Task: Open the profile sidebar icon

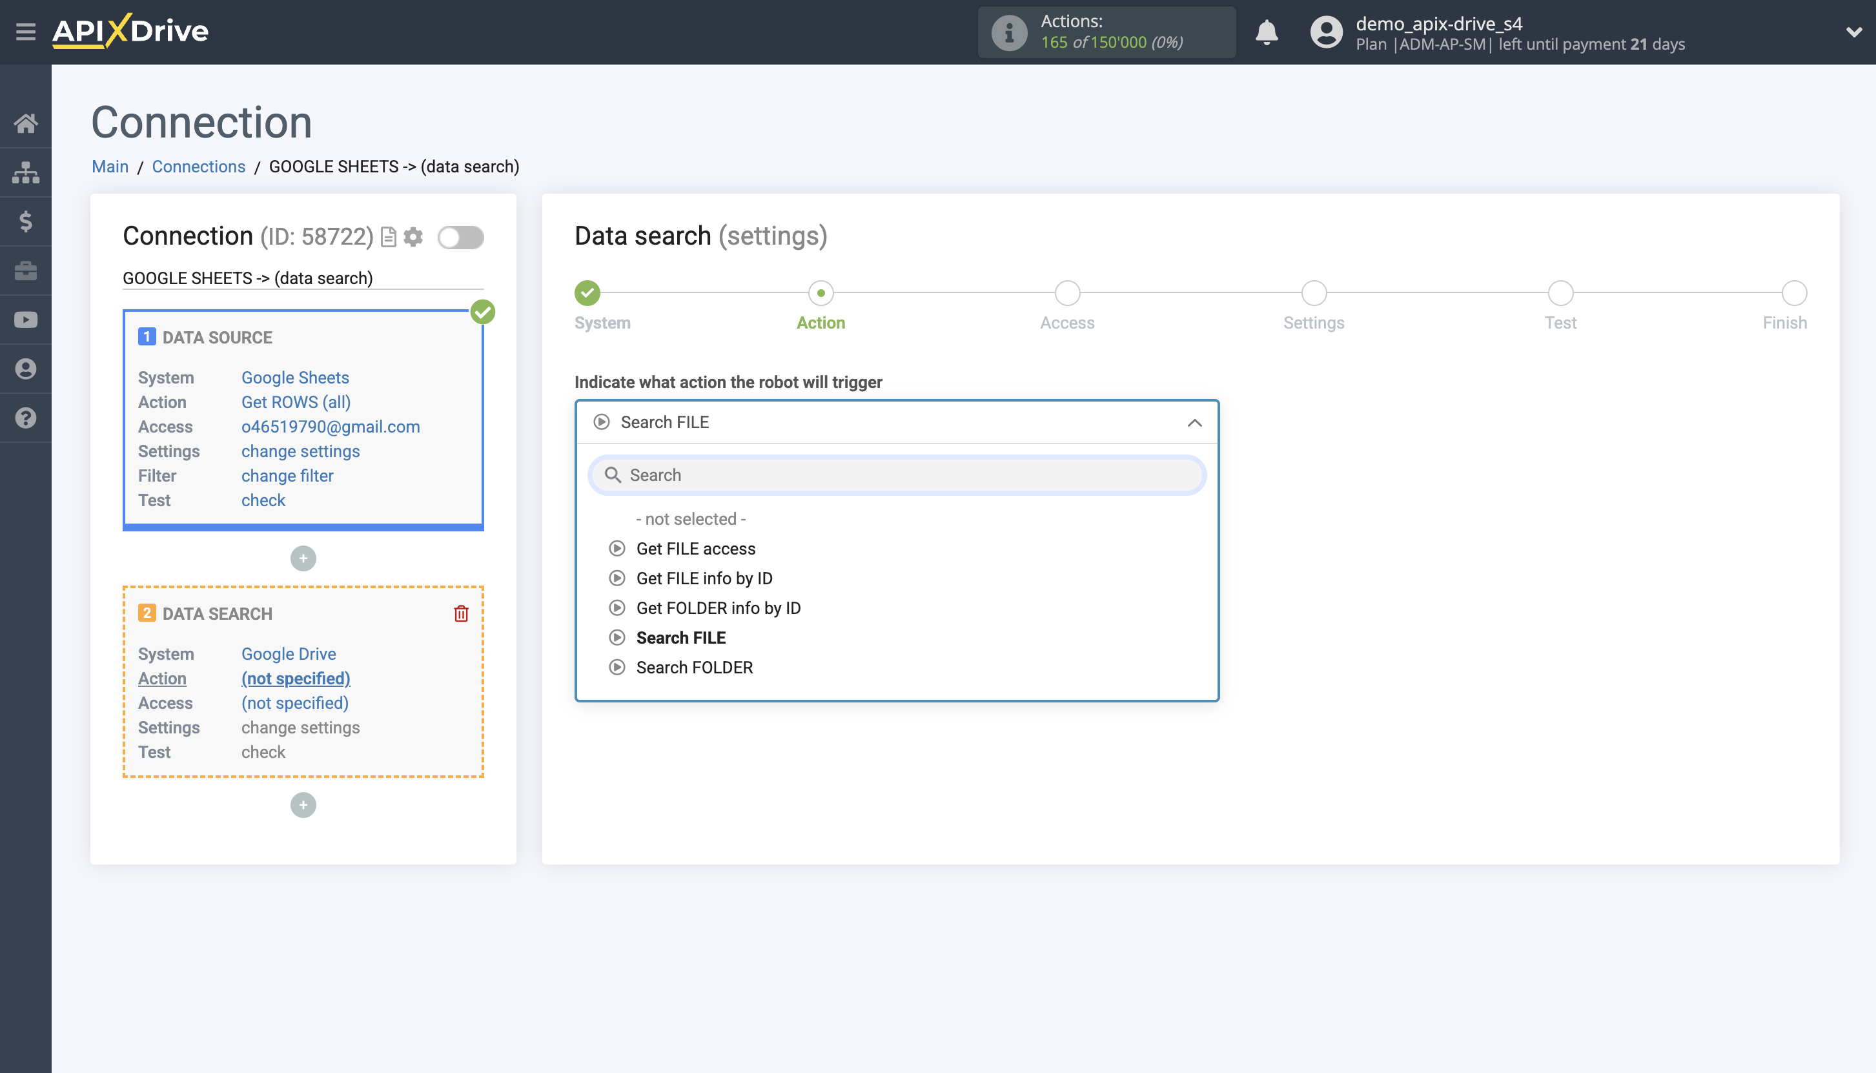Action: tap(26, 369)
